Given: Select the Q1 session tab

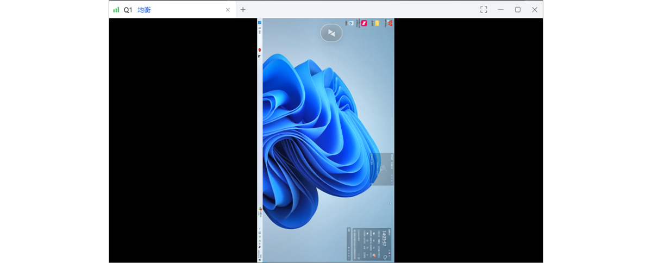Looking at the screenshot, I should [x=128, y=10].
